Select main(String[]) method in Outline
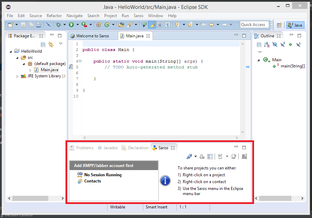312x218 pixels. click(293, 66)
